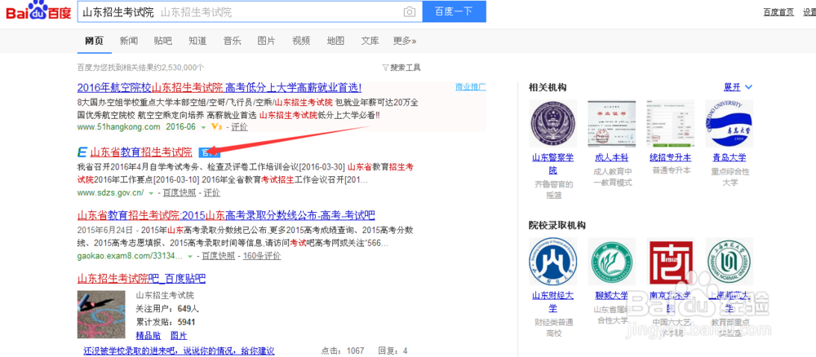Screen dimensions: 816x357
Task: Click the search tools filter icon
Action: pyautogui.click(x=385, y=68)
